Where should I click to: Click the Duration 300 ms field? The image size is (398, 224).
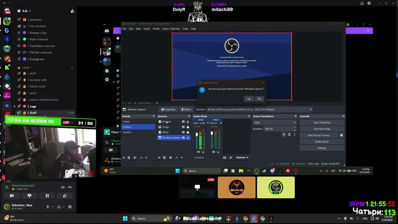280,129
